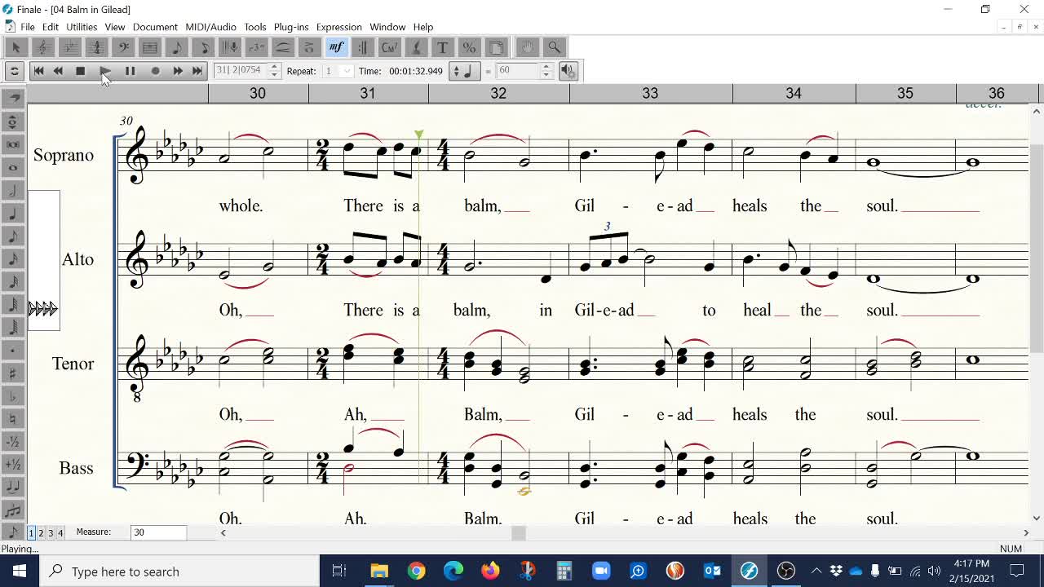Choose the eraser in Simple Entry palette

click(x=13, y=99)
